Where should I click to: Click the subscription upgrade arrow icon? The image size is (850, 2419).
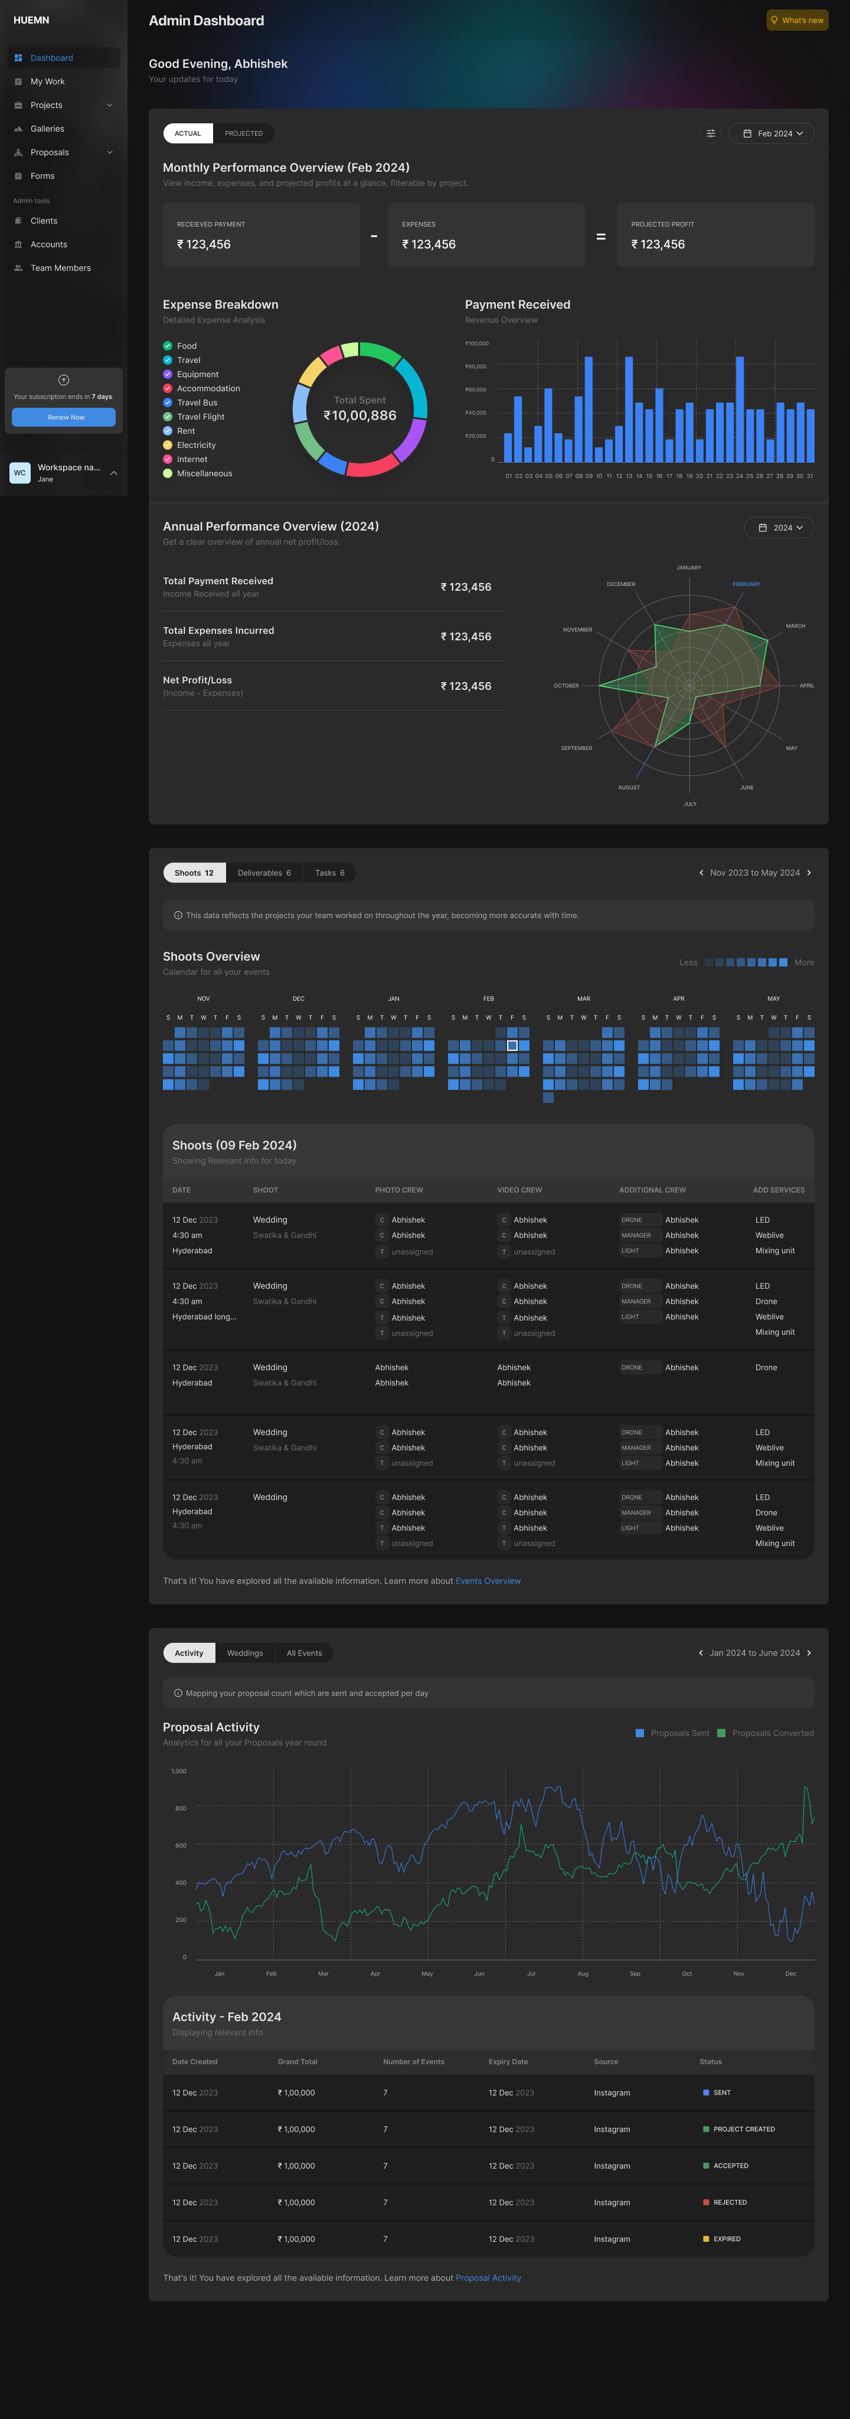64,380
